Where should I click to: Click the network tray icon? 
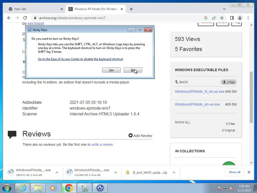pyautogui.click(x=226, y=188)
